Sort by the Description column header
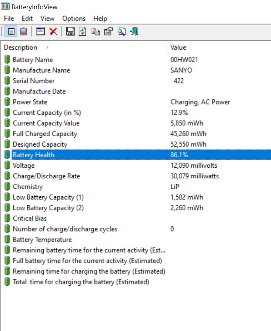The height and width of the screenshot is (331, 271). coord(84,47)
